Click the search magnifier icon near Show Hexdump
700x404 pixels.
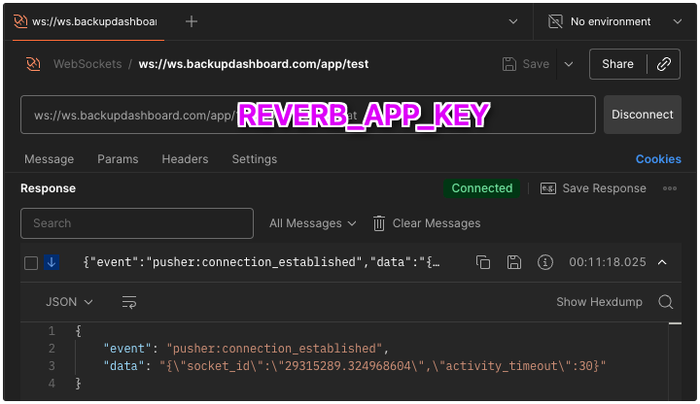pos(666,302)
